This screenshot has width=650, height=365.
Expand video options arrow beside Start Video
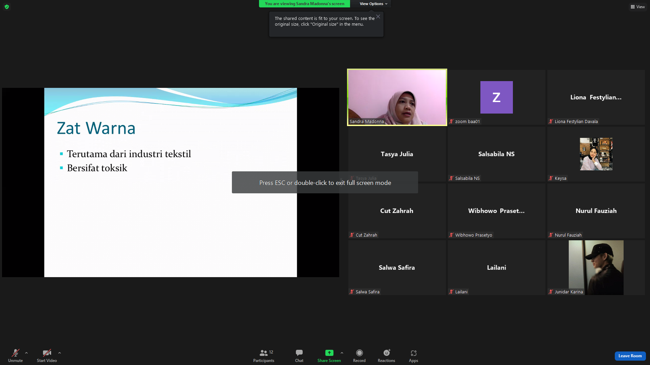click(x=60, y=353)
